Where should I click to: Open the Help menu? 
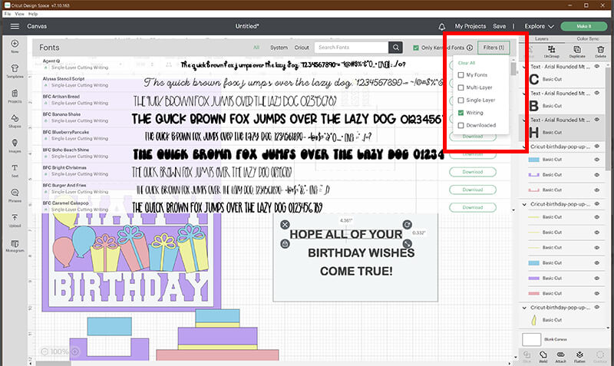[33, 14]
